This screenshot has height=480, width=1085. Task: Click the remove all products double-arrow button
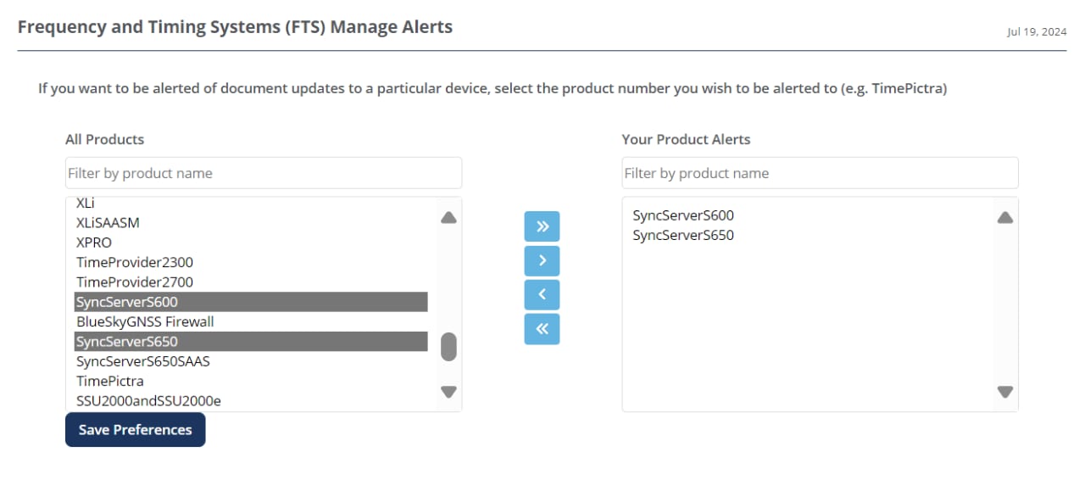click(542, 328)
